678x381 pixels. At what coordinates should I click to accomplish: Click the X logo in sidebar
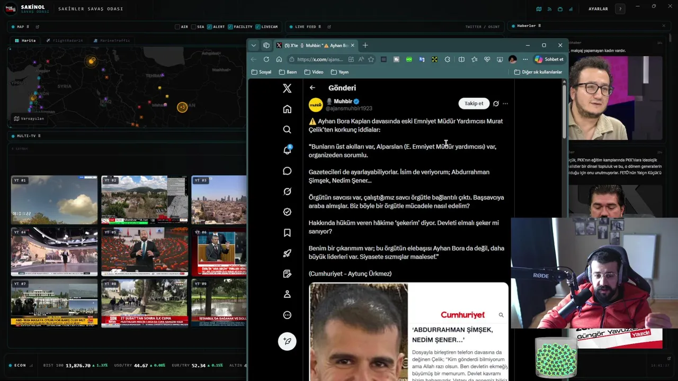coord(287,88)
